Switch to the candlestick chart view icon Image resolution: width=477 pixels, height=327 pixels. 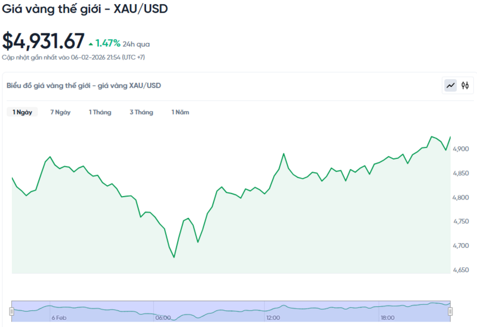[465, 86]
